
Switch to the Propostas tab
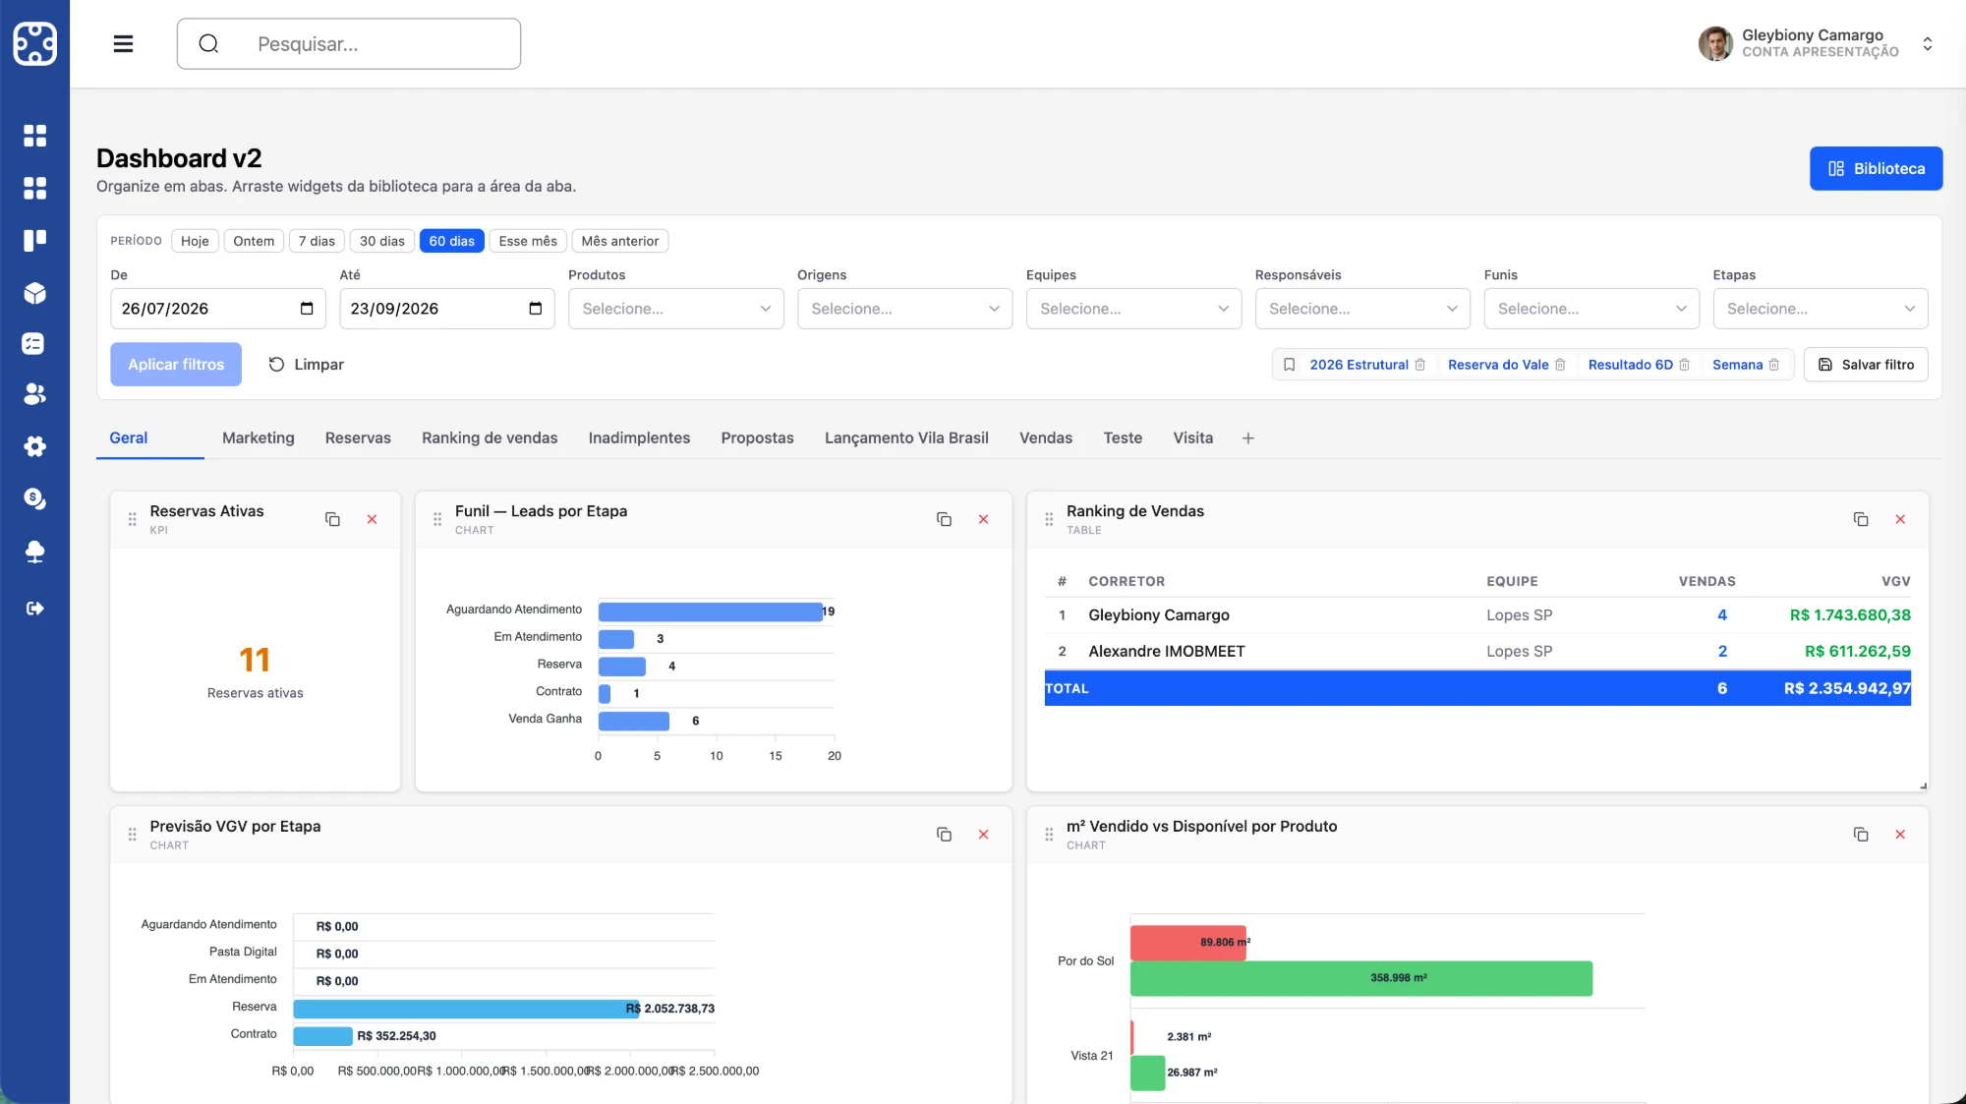[757, 438]
